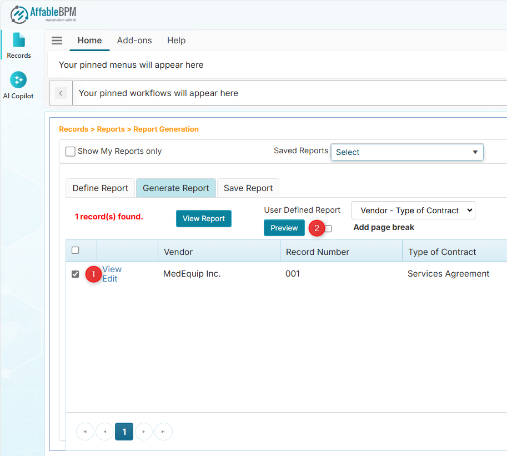Launch AI Copilot from the sidebar
Image resolution: width=507 pixels, height=456 pixels.
click(18, 84)
